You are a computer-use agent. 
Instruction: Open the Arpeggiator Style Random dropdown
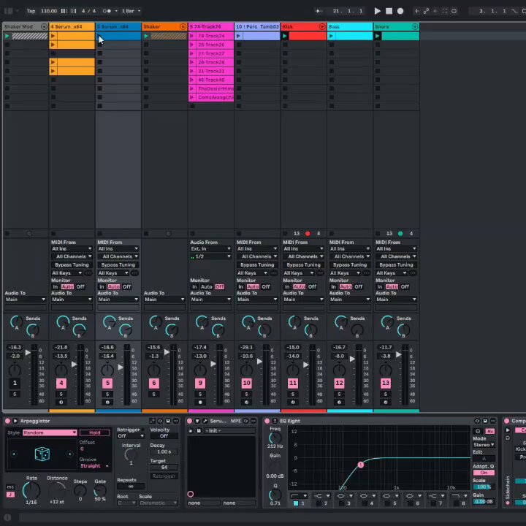click(x=50, y=432)
